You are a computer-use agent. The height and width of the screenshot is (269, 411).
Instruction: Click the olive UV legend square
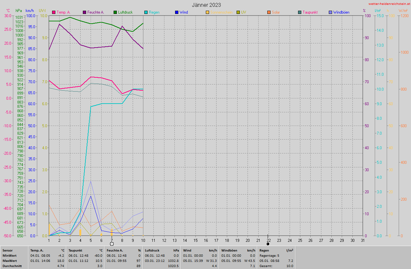pyautogui.click(x=238, y=13)
